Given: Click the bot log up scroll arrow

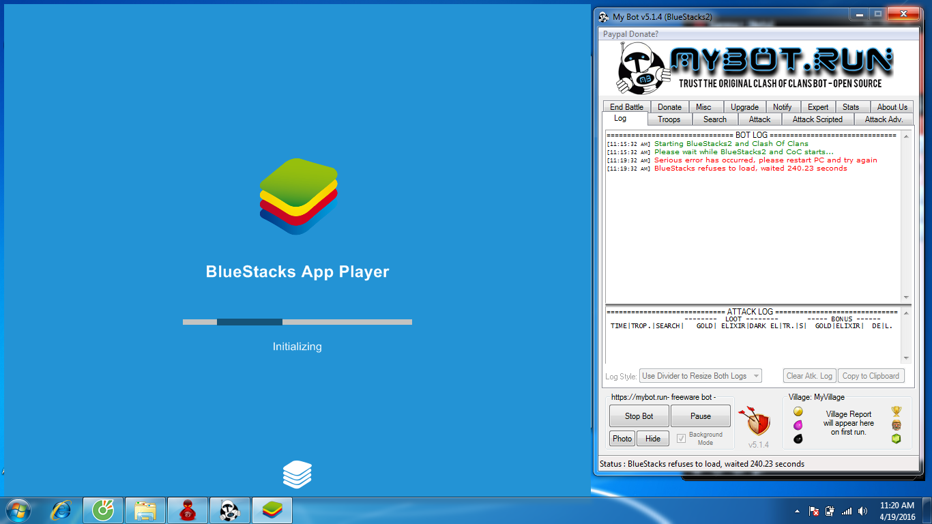Looking at the screenshot, I should [906, 136].
